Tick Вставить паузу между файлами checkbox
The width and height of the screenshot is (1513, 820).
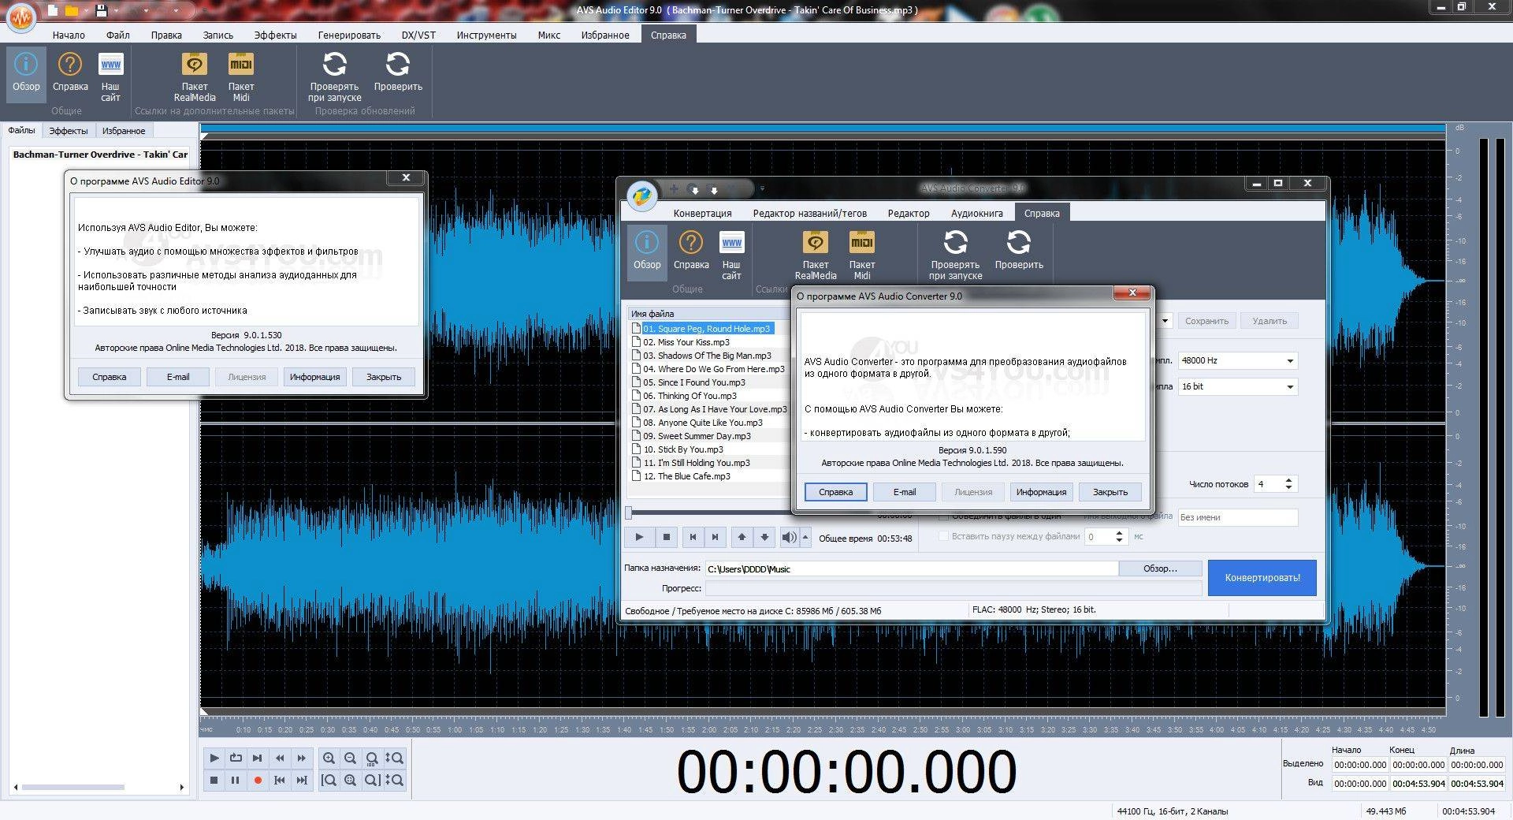tap(943, 536)
